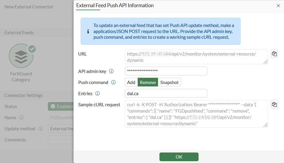
Task: Click the Comments input field
Action: pos(61,140)
